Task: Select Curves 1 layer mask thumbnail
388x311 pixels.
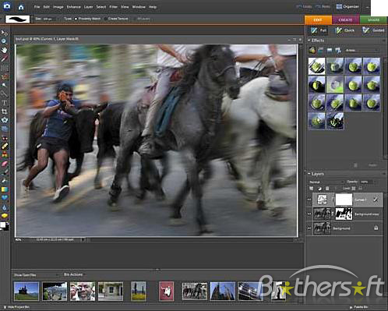Action: click(x=344, y=200)
